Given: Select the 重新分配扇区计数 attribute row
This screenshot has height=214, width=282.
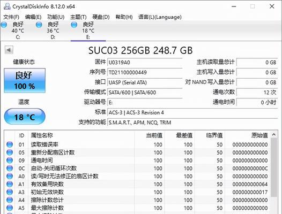Looking at the screenshot, I should [x=137, y=152].
